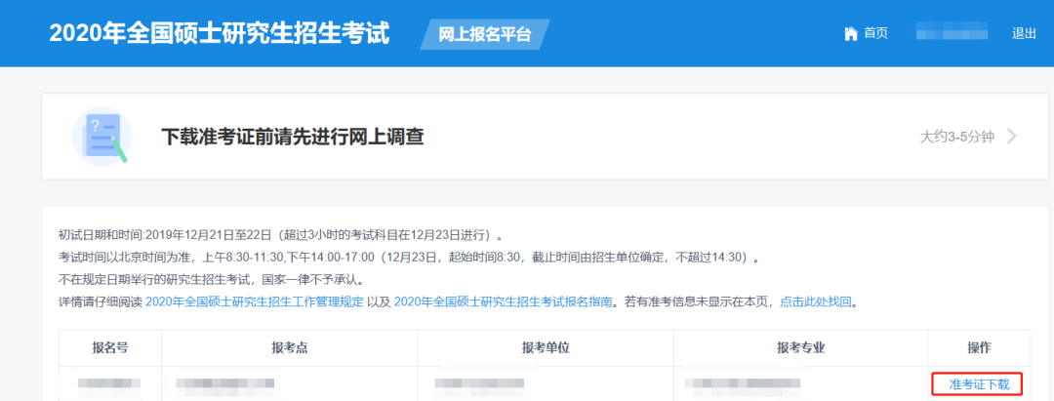Screen dimensions: 1054x401
Task: Select the 报考点 column header
Action: (x=290, y=348)
